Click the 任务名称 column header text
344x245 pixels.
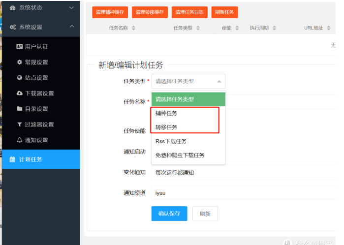[x=119, y=28]
